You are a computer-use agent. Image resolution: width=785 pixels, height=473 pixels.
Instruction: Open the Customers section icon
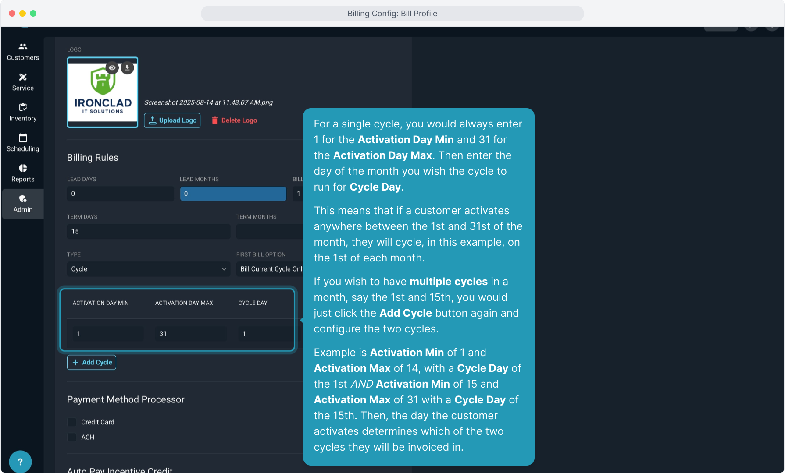coord(23,46)
